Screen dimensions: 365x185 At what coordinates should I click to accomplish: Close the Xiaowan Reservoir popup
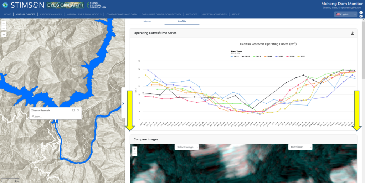[78, 111]
